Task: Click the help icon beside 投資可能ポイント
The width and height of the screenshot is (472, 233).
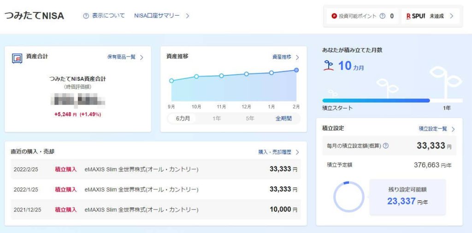Action: (382, 16)
